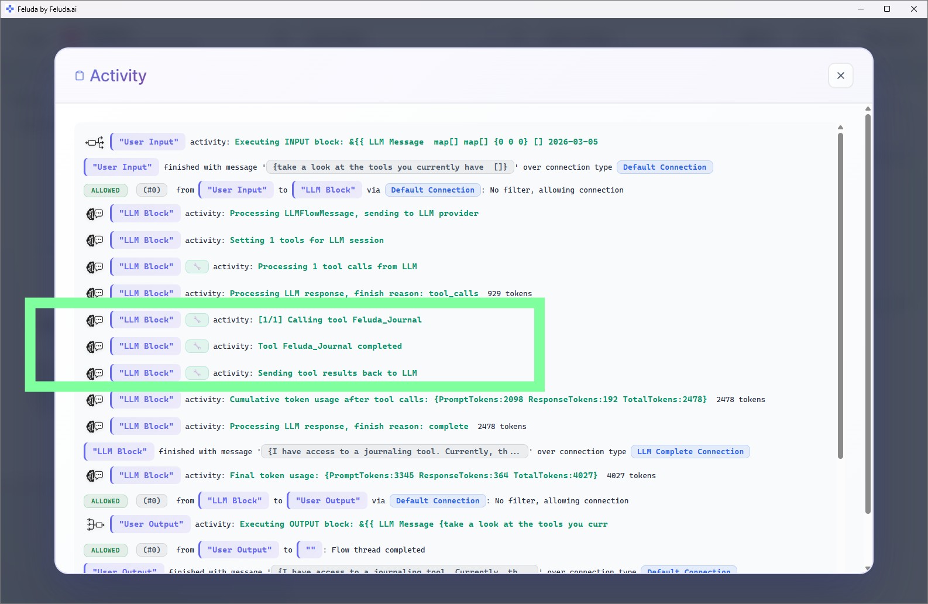This screenshot has width=928, height=604.
Task: Click LLM icon on finish reason complete row
Action: [x=95, y=427]
